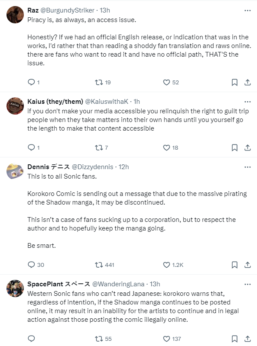Share Raz's tweet
Viewport: 257px width, 346px height.
click(247, 82)
